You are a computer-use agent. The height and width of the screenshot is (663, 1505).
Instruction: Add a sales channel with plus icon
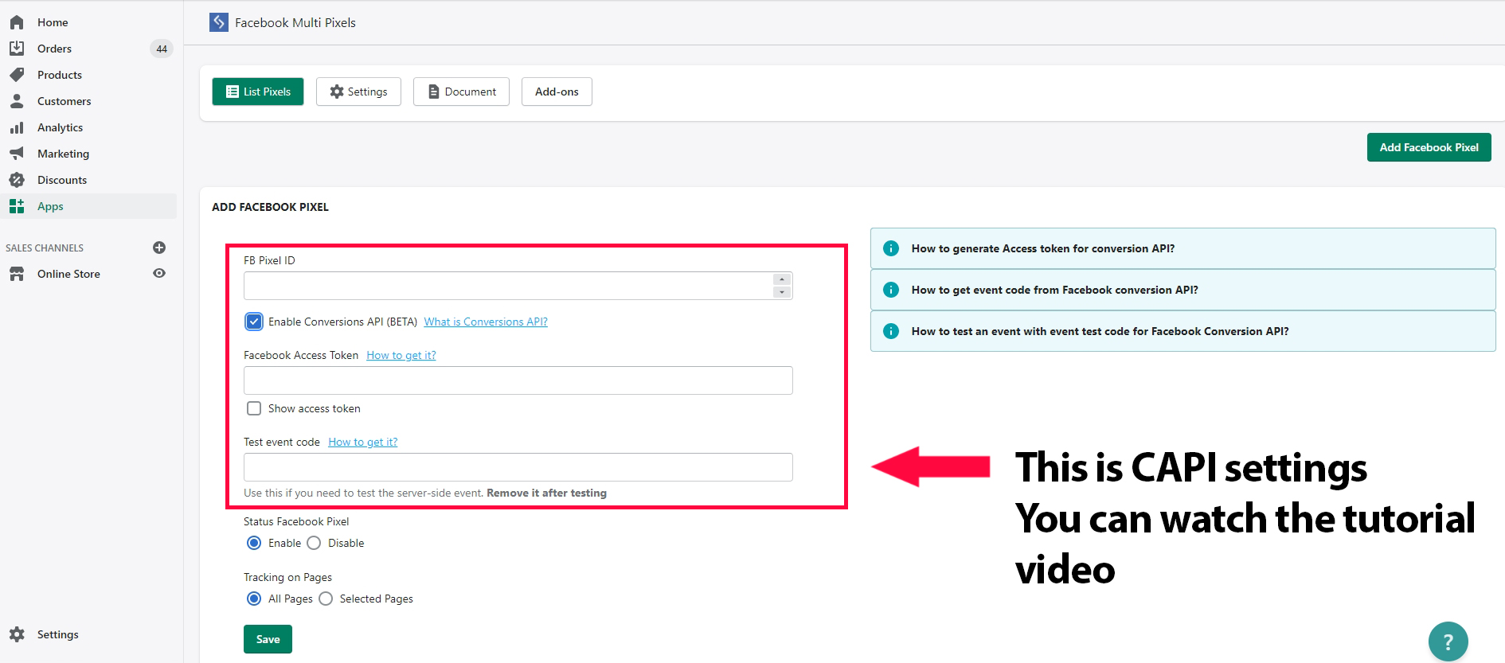[159, 248]
